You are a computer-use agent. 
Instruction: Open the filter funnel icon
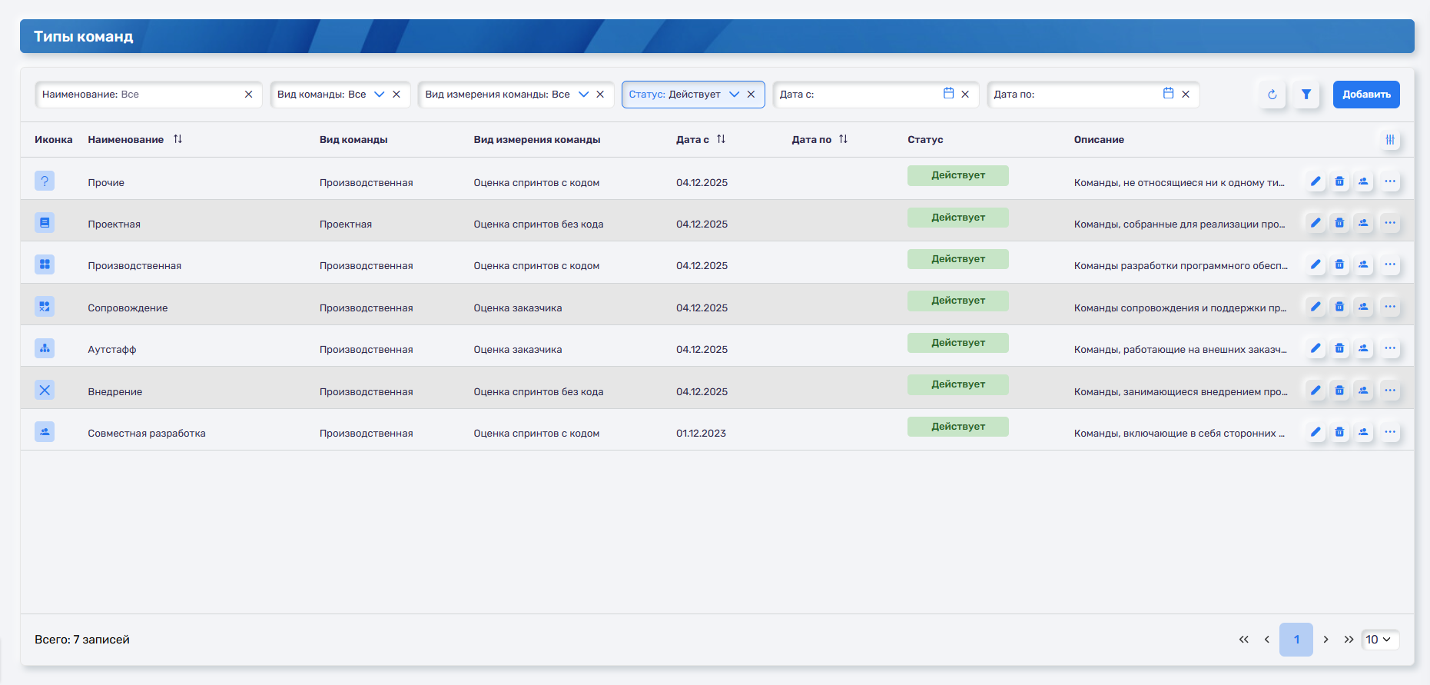pyautogui.click(x=1306, y=95)
